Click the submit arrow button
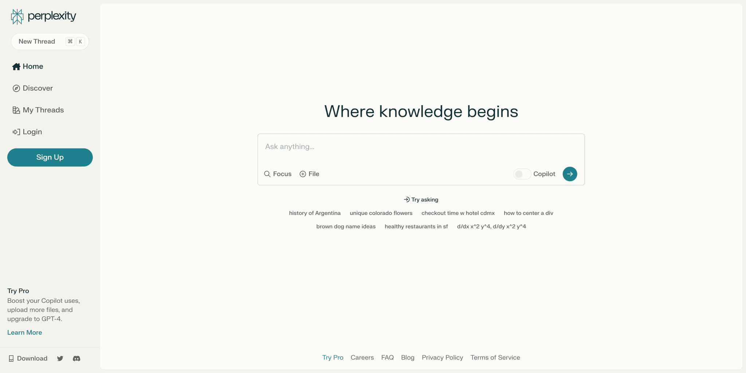The image size is (746, 373). click(x=570, y=174)
